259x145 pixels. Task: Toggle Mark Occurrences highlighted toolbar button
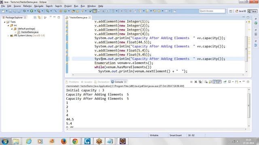pyautogui.click(x=95, y=11)
